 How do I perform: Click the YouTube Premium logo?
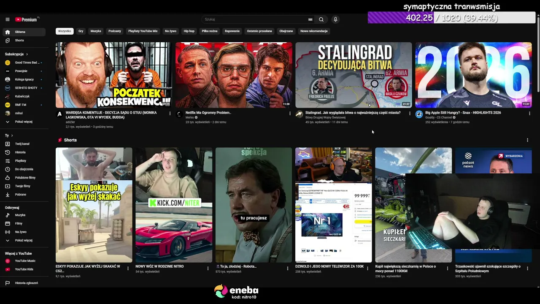[27, 19]
